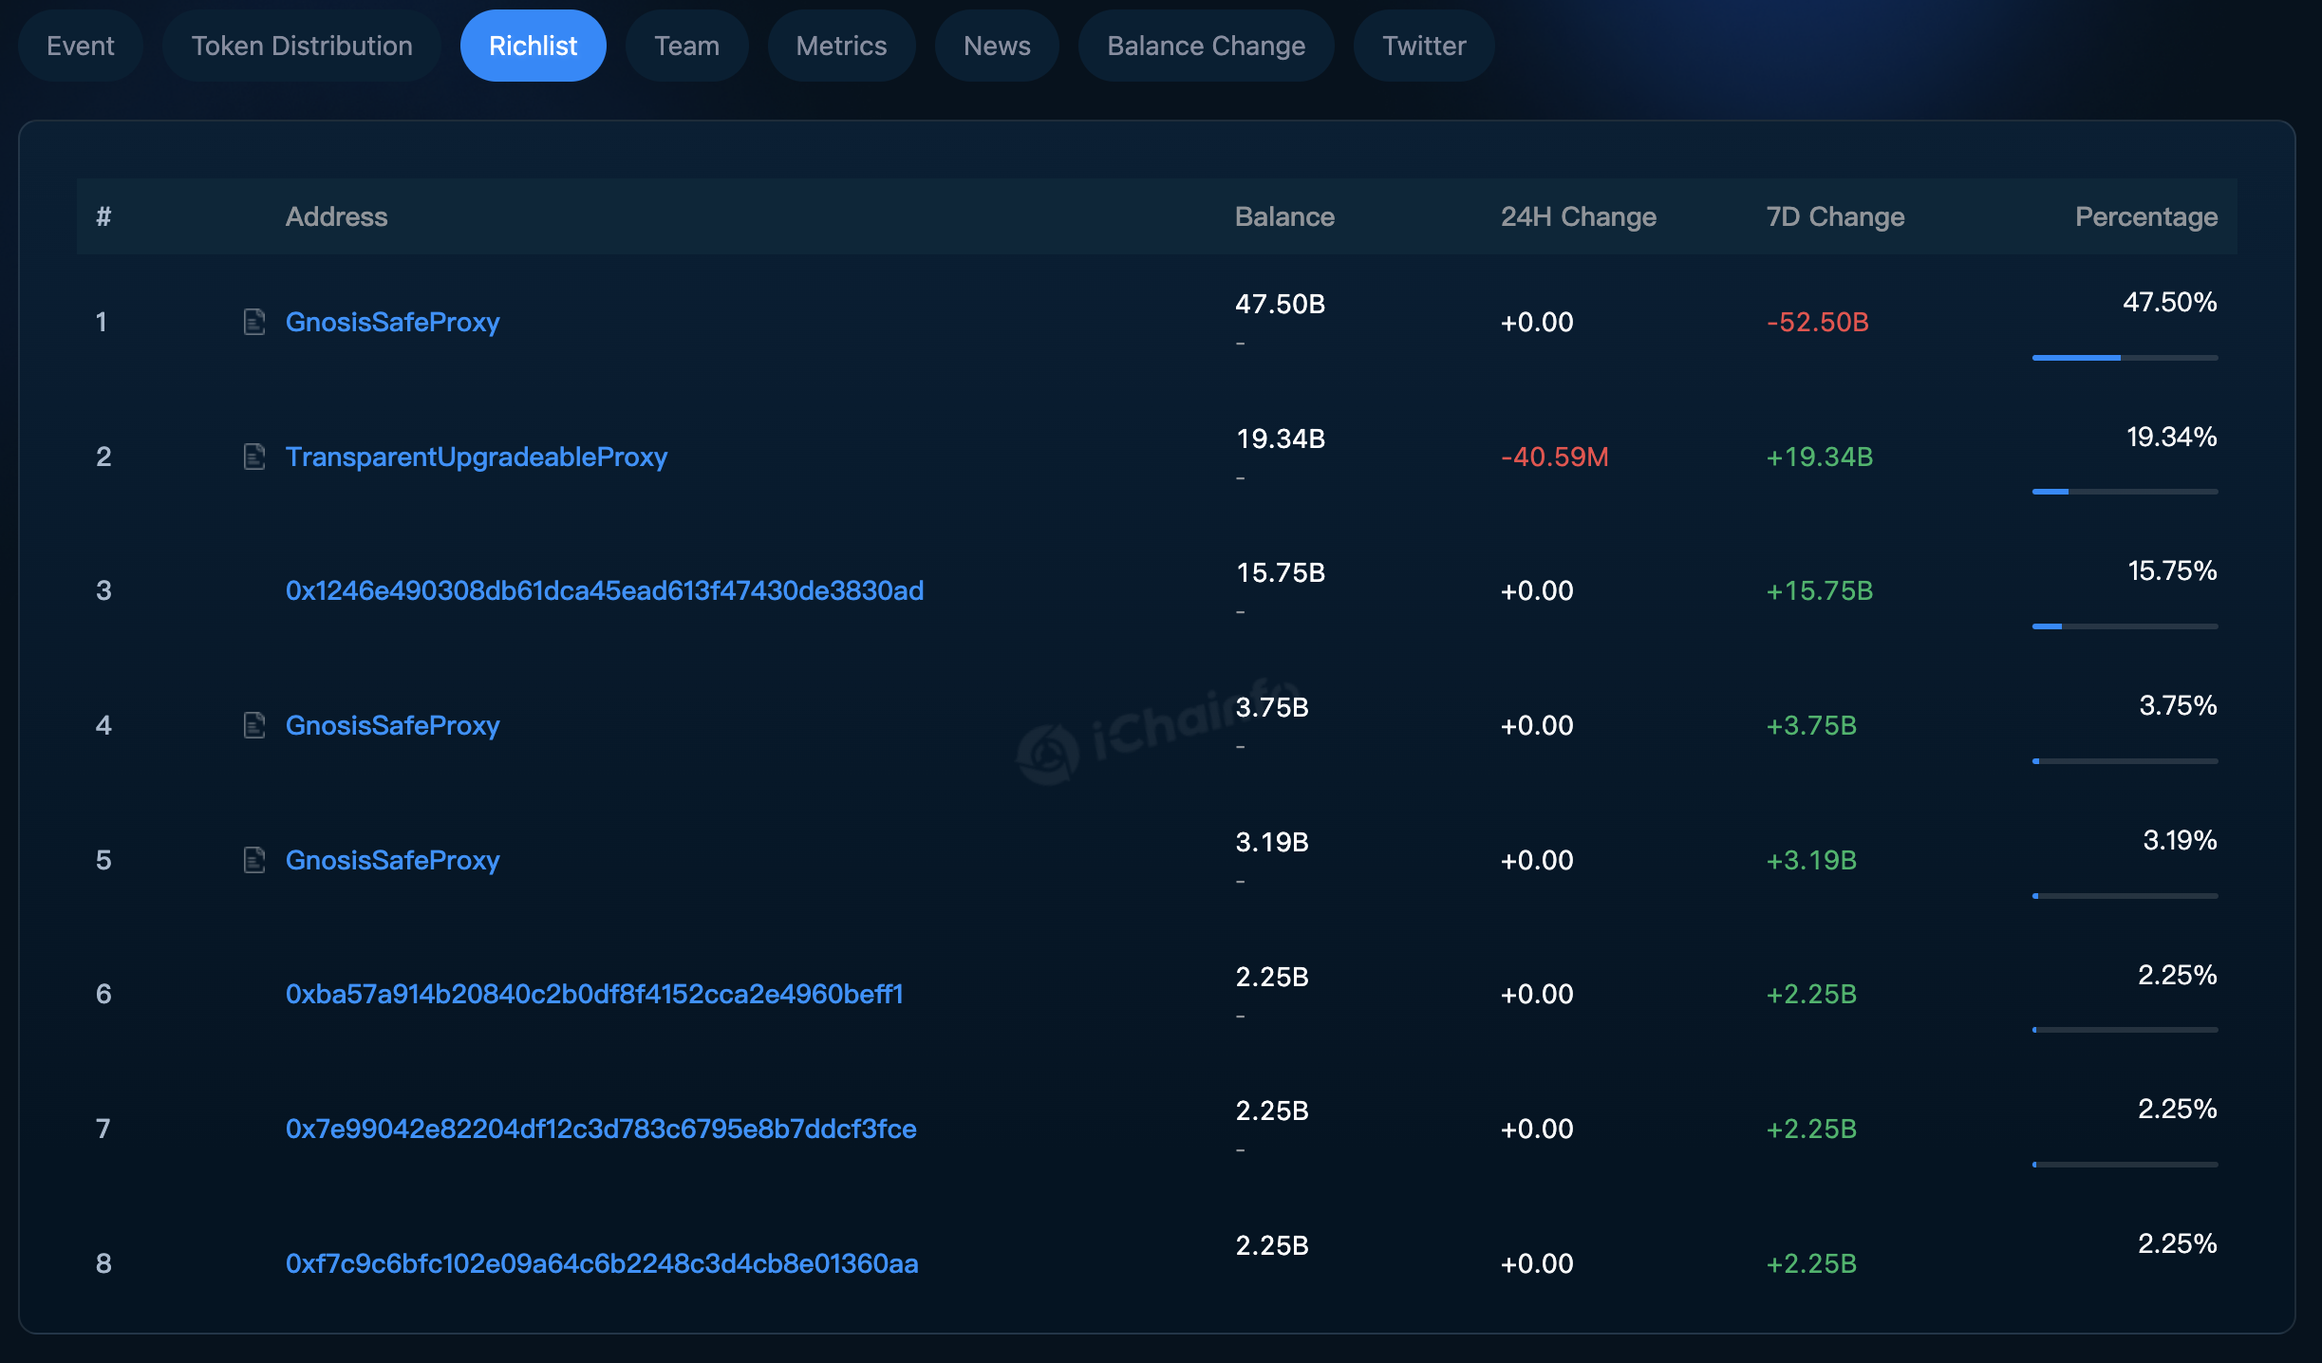Viewport: 2322px width, 1363px height.
Task: Click the 24H Change column header
Action: point(1578,216)
